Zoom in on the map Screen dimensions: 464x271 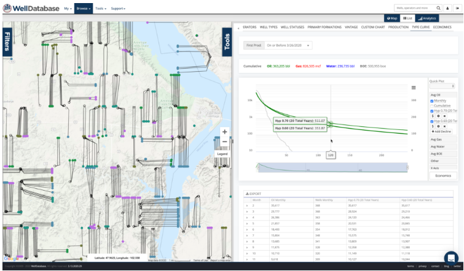point(224,132)
